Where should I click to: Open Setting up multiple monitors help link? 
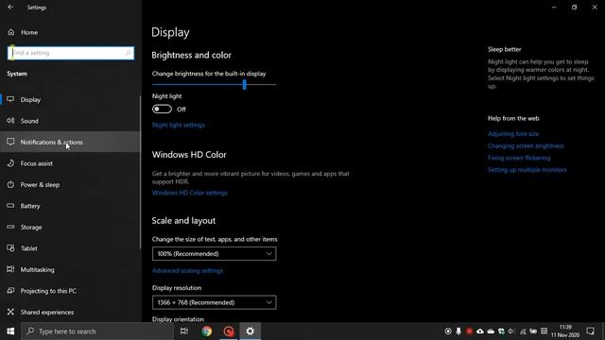click(x=527, y=170)
